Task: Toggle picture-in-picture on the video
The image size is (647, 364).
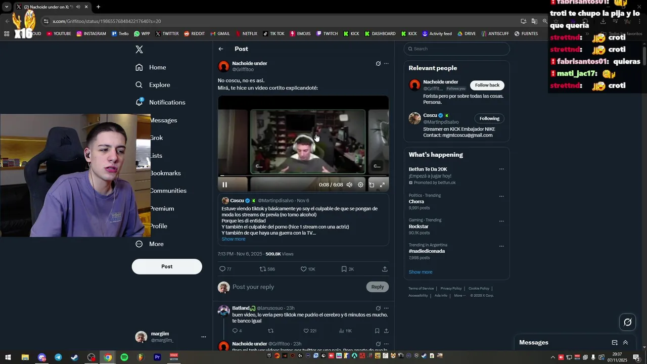Action: [x=372, y=185]
